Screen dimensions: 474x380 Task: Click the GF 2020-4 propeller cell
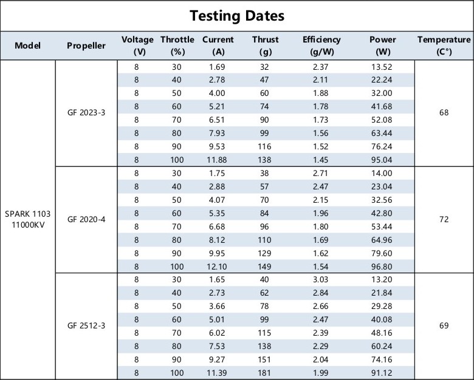(x=86, y=219)
